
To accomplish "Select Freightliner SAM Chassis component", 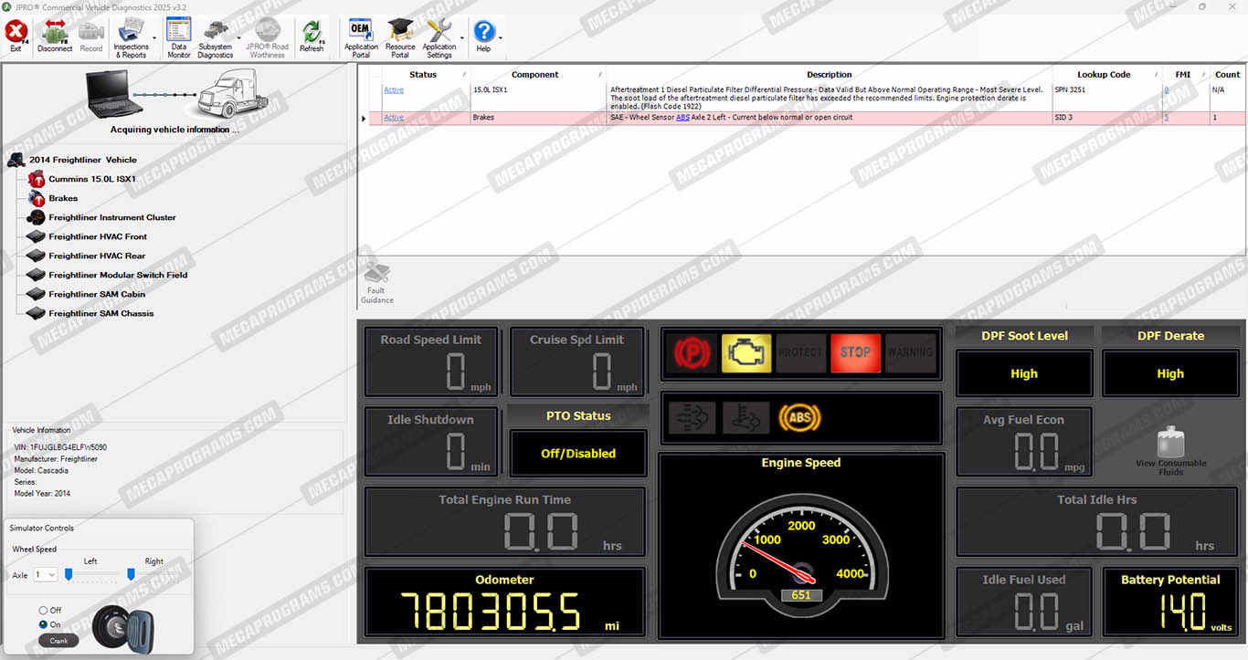I will (x=100, y=313).
